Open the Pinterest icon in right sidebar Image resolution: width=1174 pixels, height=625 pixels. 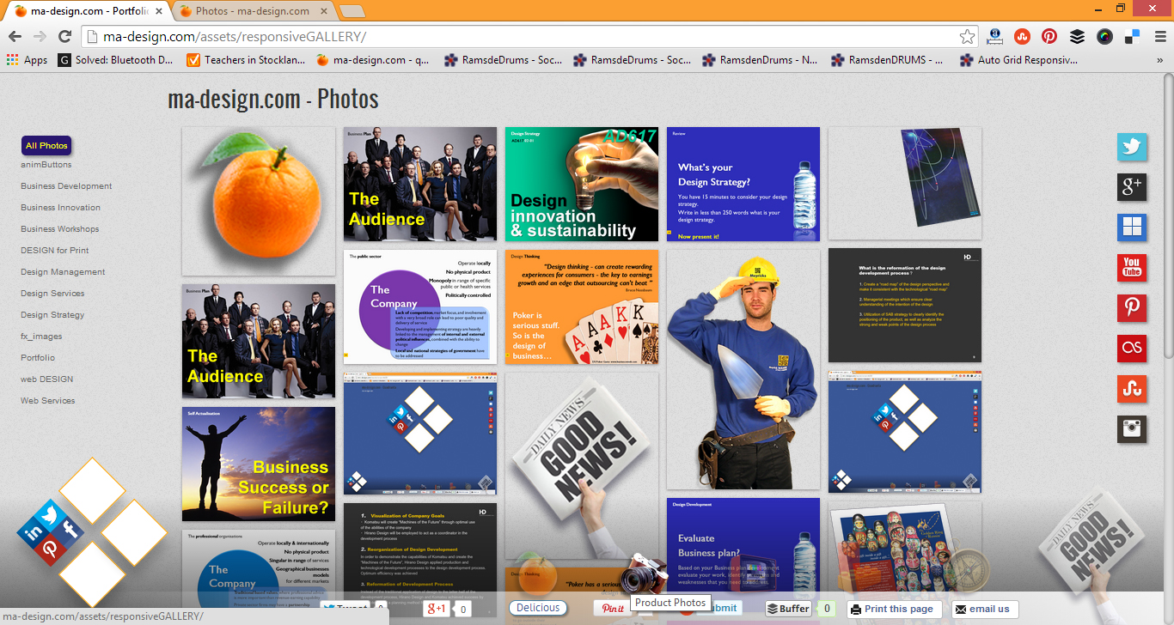pyautogui.click(x=1131, y=308)
